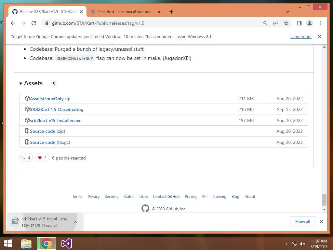This screenshot has width=333, height=250.
Task: Download srb2kart-v15-Installer.exe
Action: pyautogui.click(x=56, y=120)
